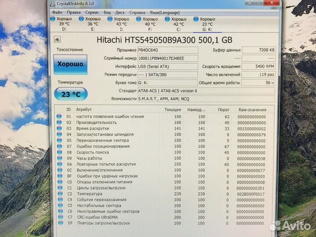Click the ID column header
The height and width of the screenshot is (237, 316).
[68, 109]
